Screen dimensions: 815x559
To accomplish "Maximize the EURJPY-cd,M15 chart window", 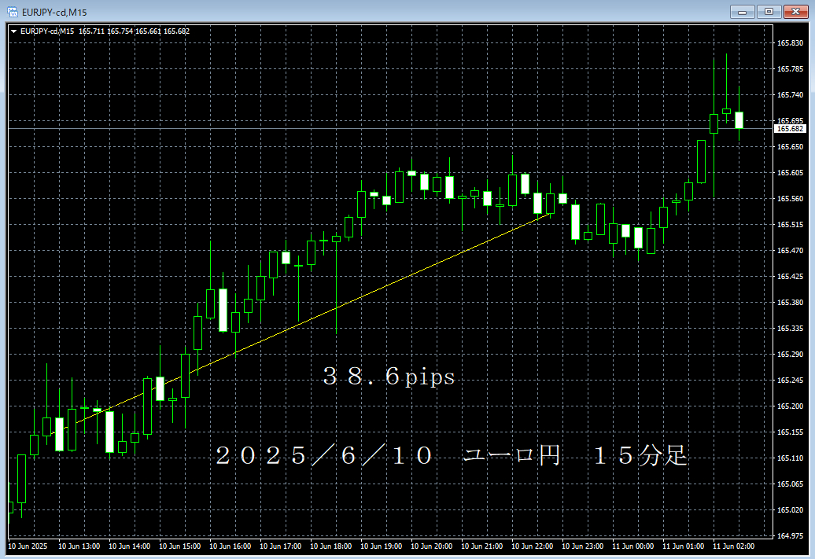I will pos(769,12).
